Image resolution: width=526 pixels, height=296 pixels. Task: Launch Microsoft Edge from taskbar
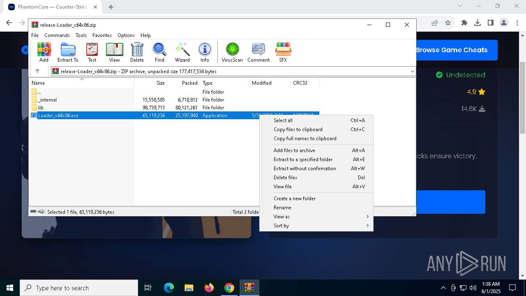169,288
